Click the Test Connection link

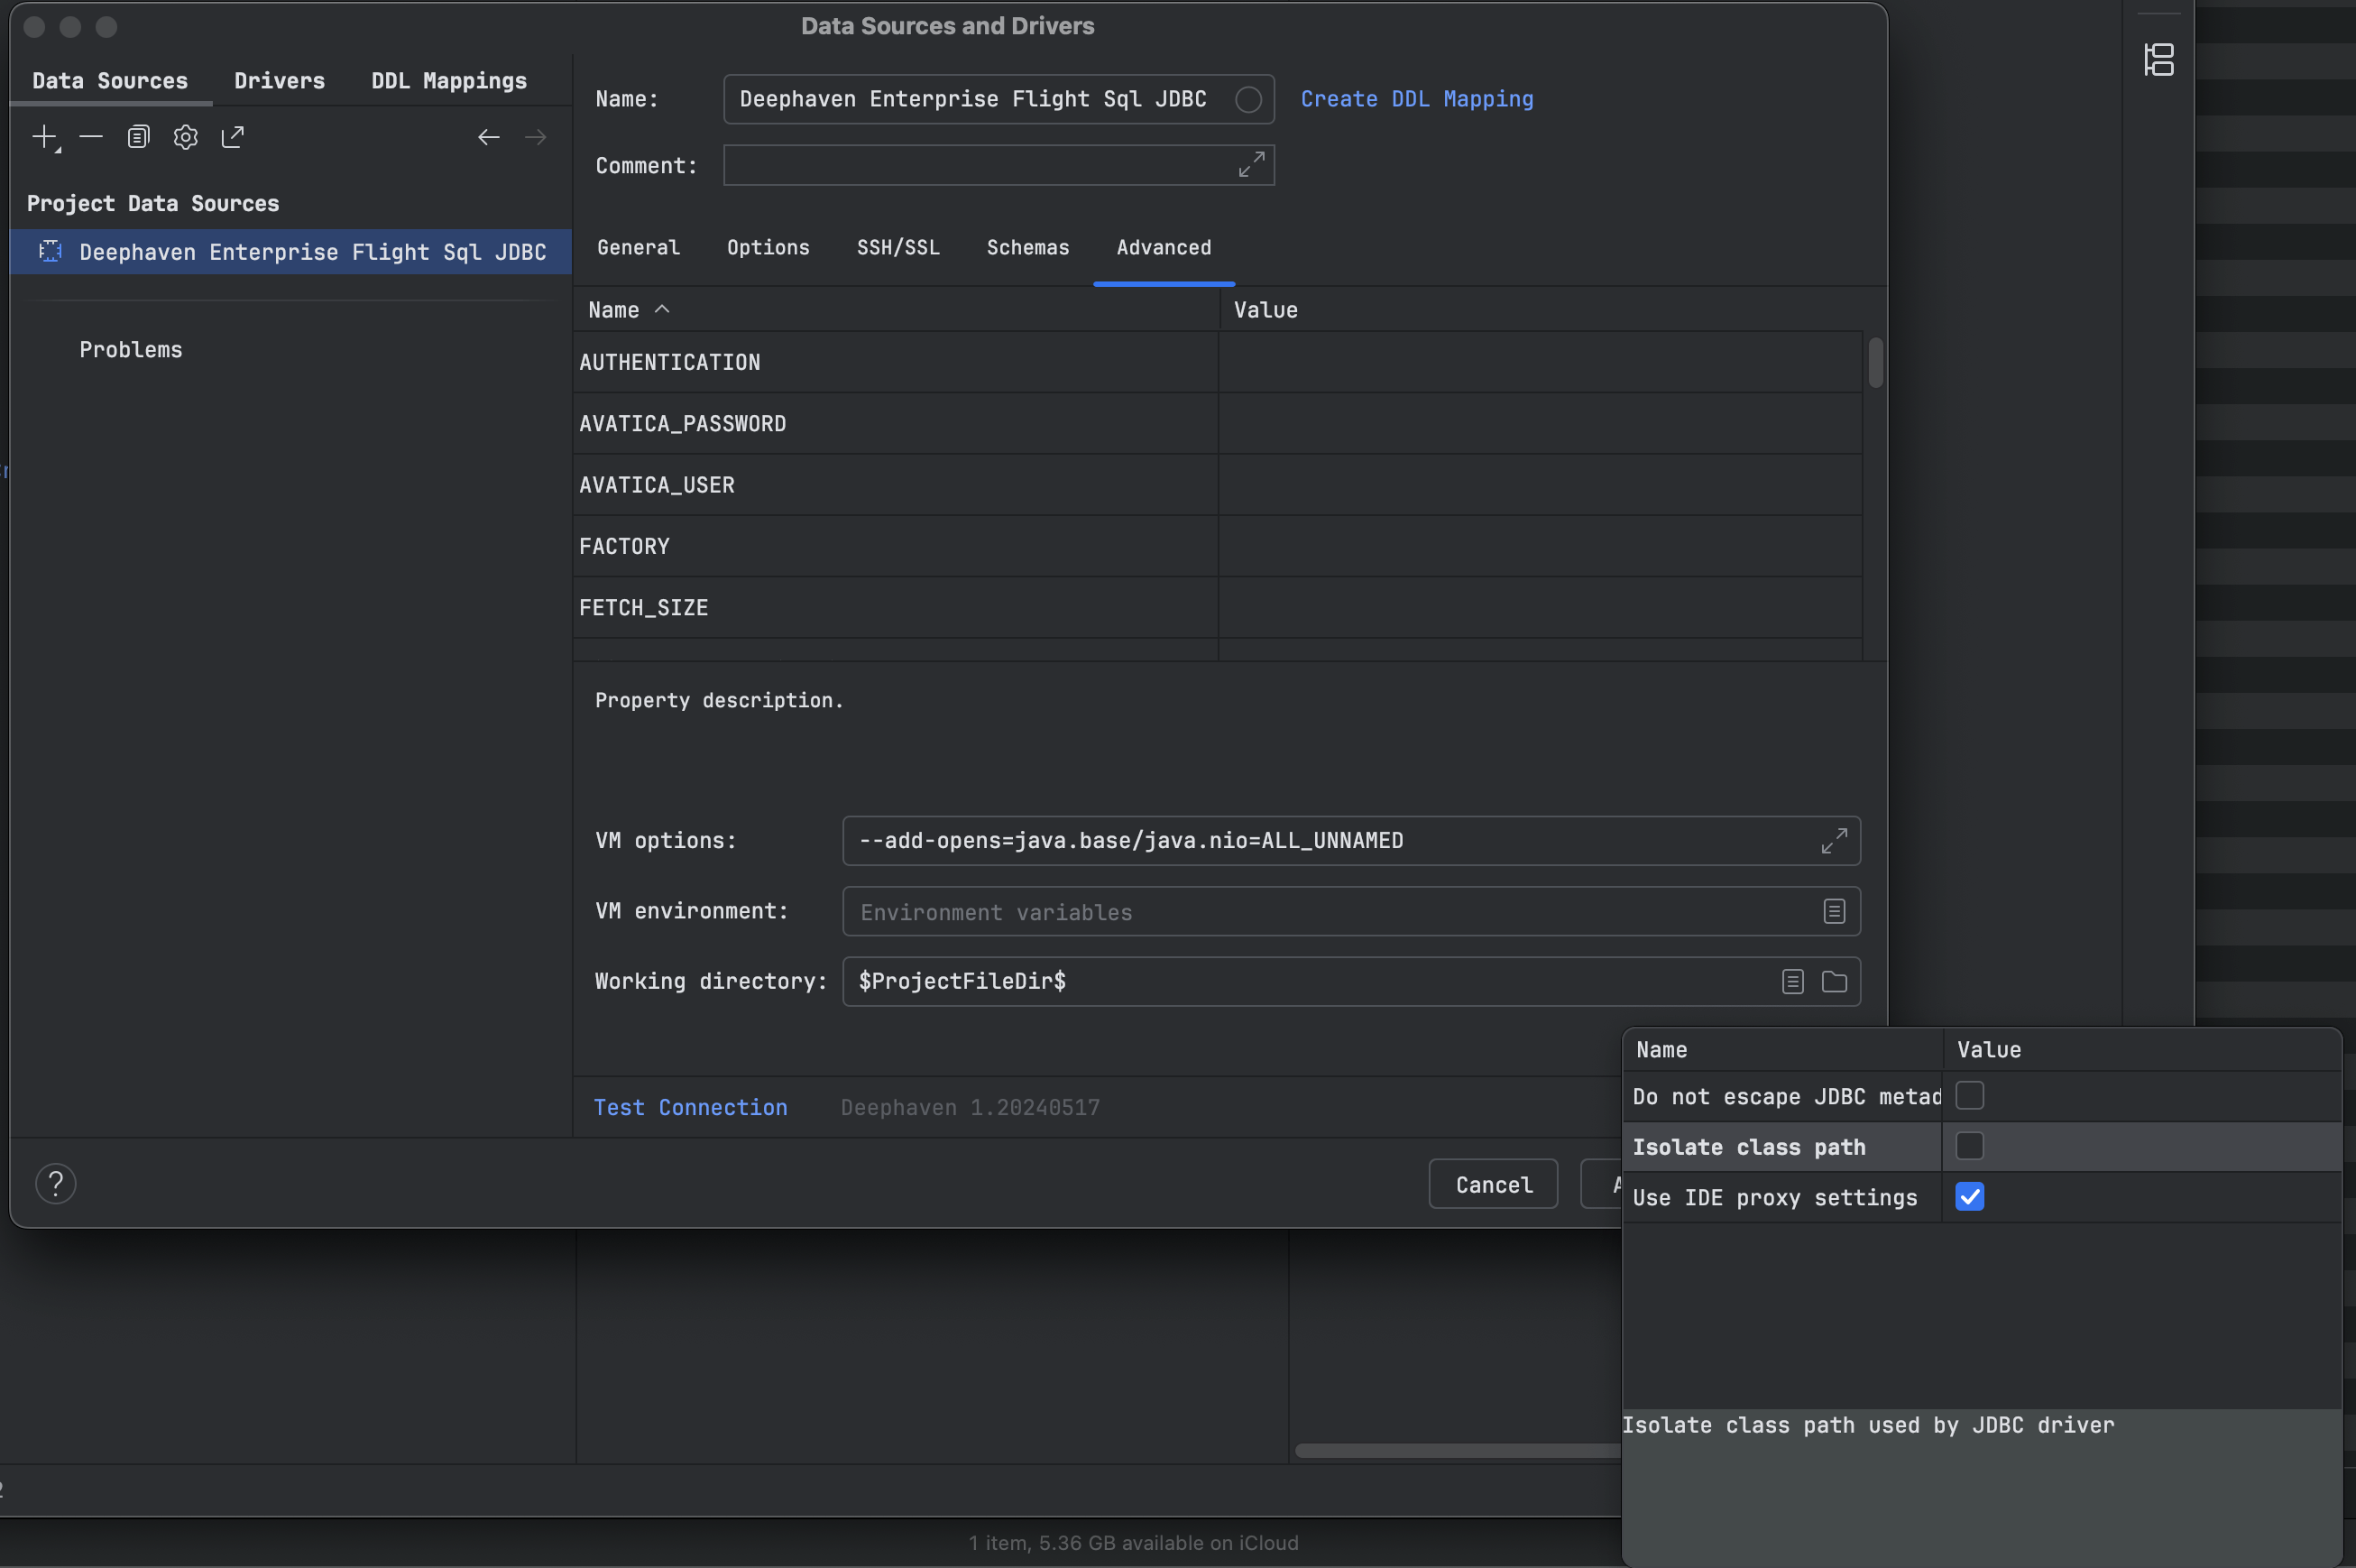pos(690,1108)
